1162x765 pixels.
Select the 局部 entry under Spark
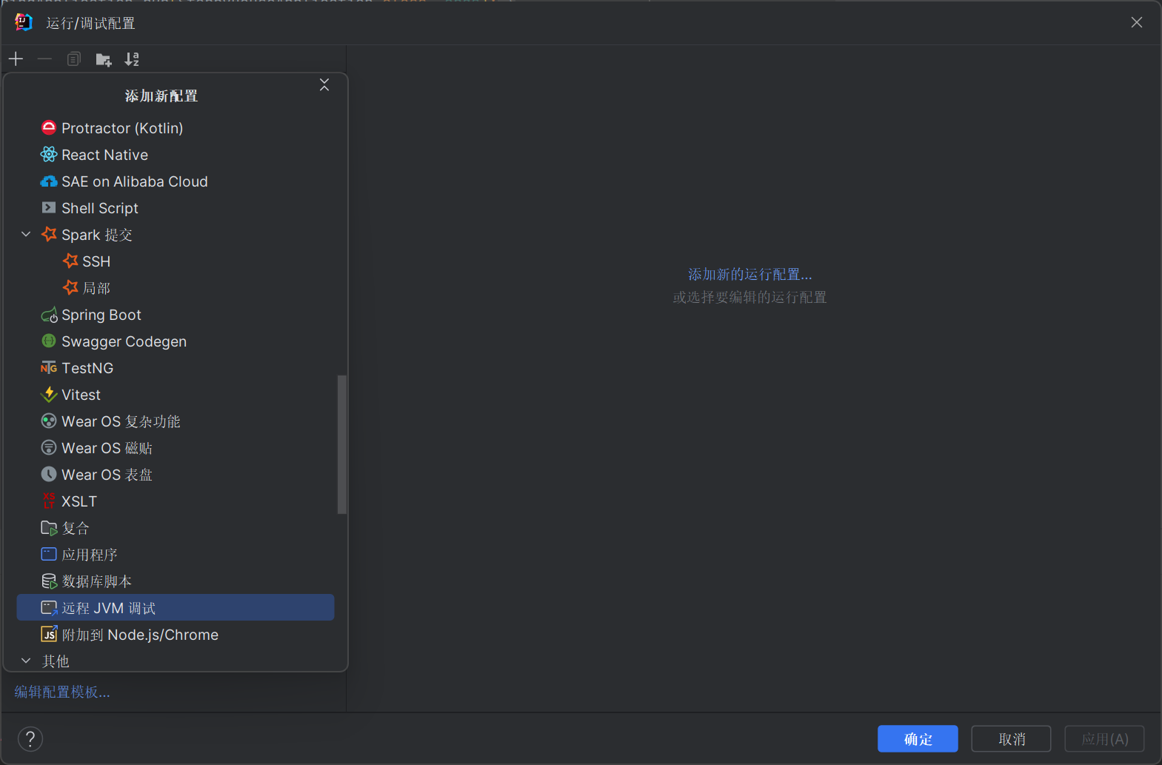pos(176,288)
